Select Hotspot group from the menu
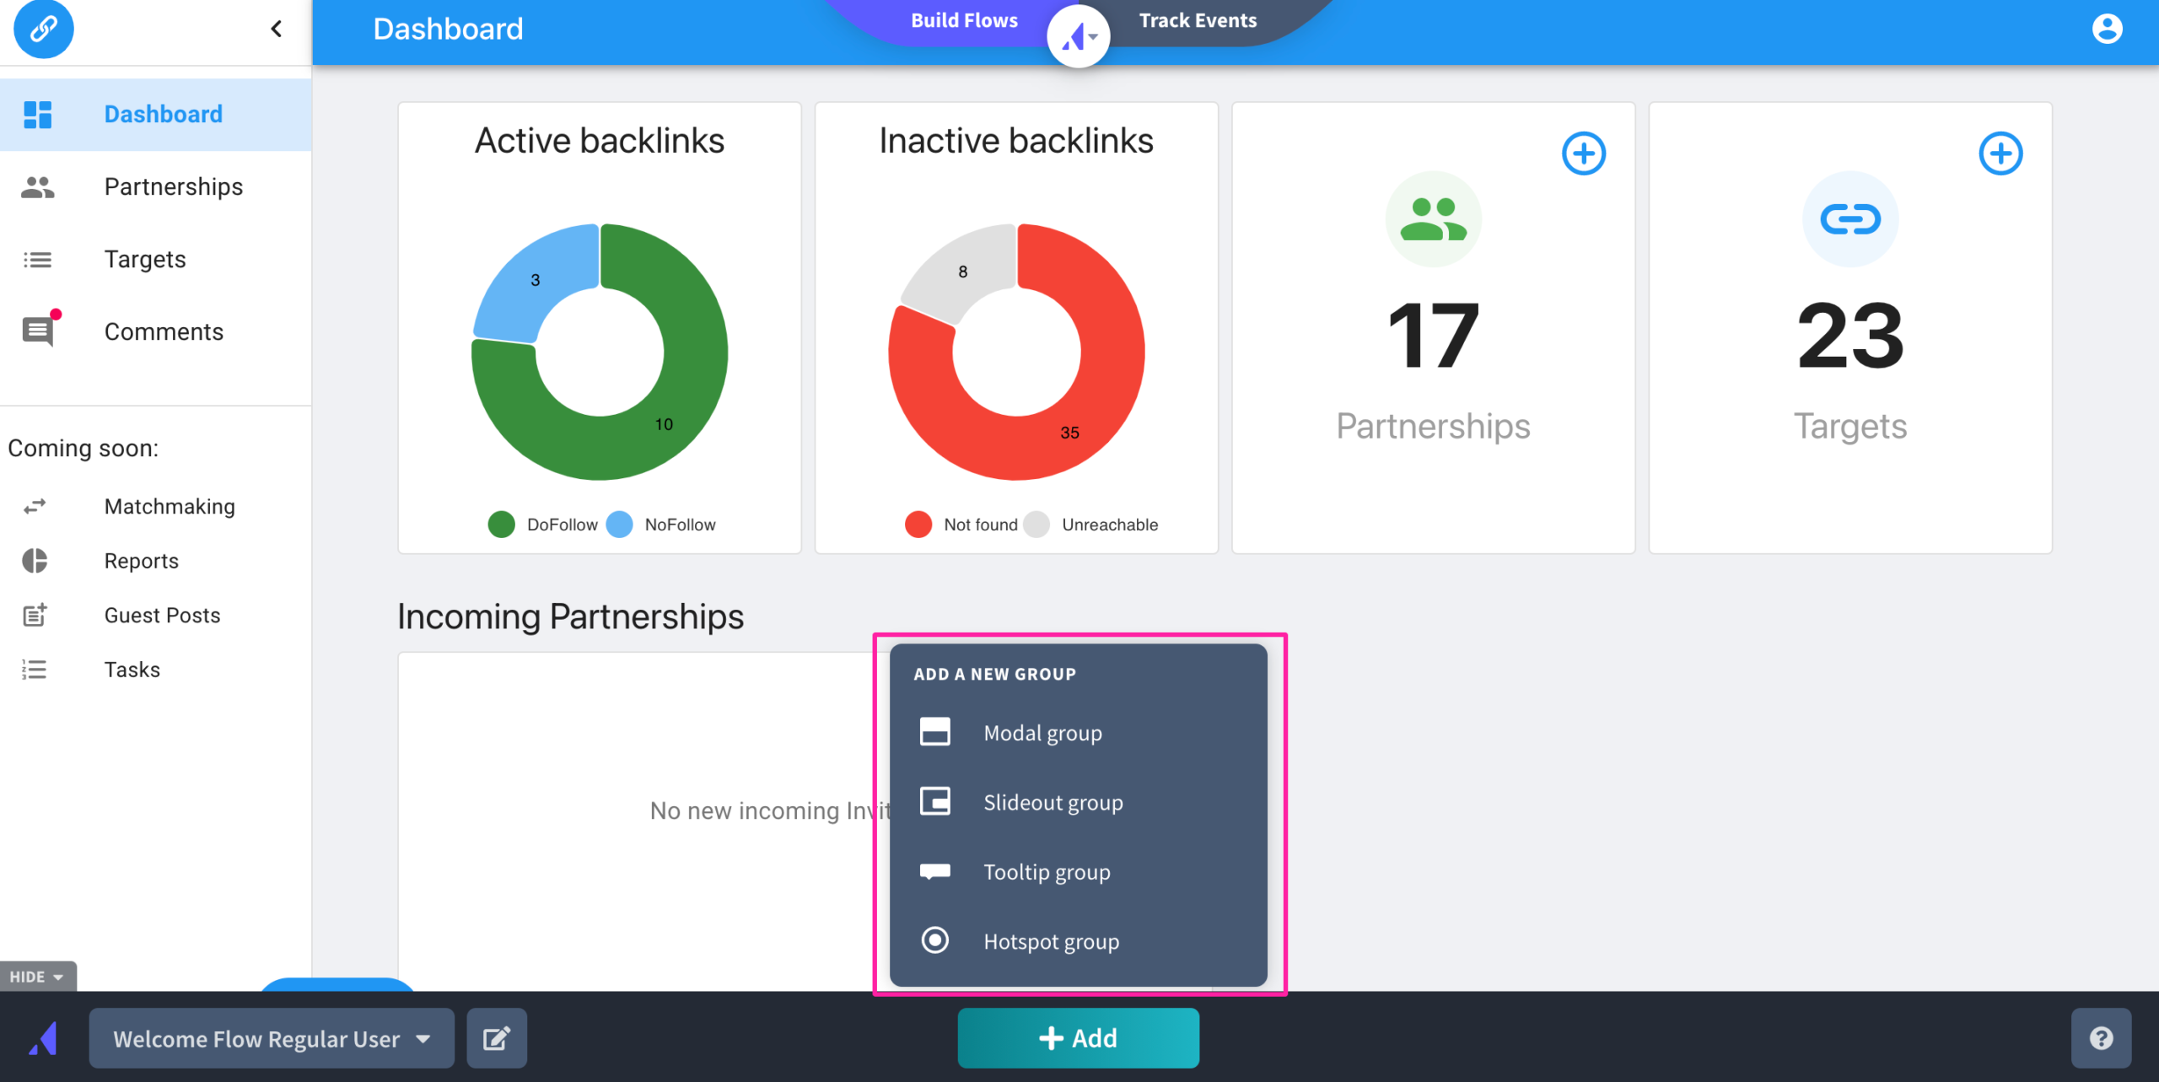2159x1082 pixels. point(1078,941)
